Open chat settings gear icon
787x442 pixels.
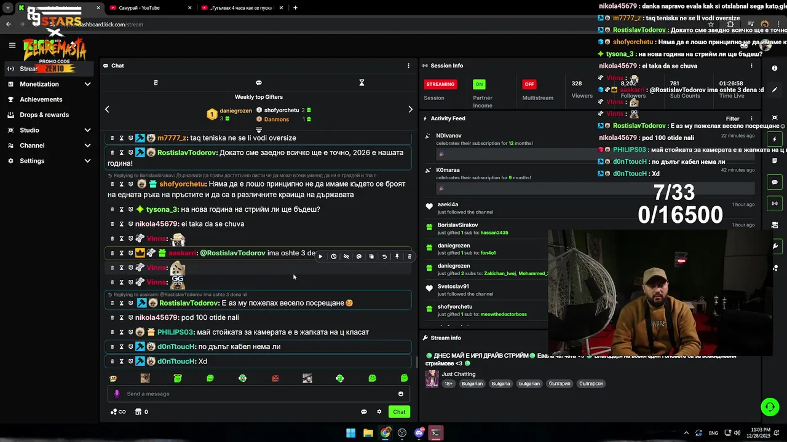click(x=379, y=412)
